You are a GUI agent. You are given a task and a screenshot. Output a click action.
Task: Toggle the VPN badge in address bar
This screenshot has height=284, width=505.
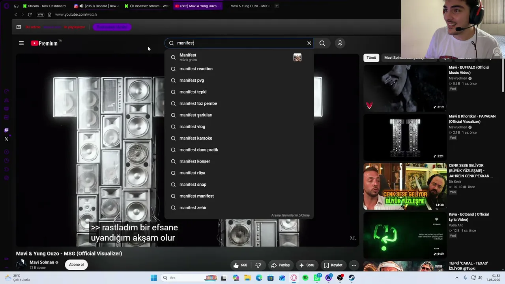point(40,15)
